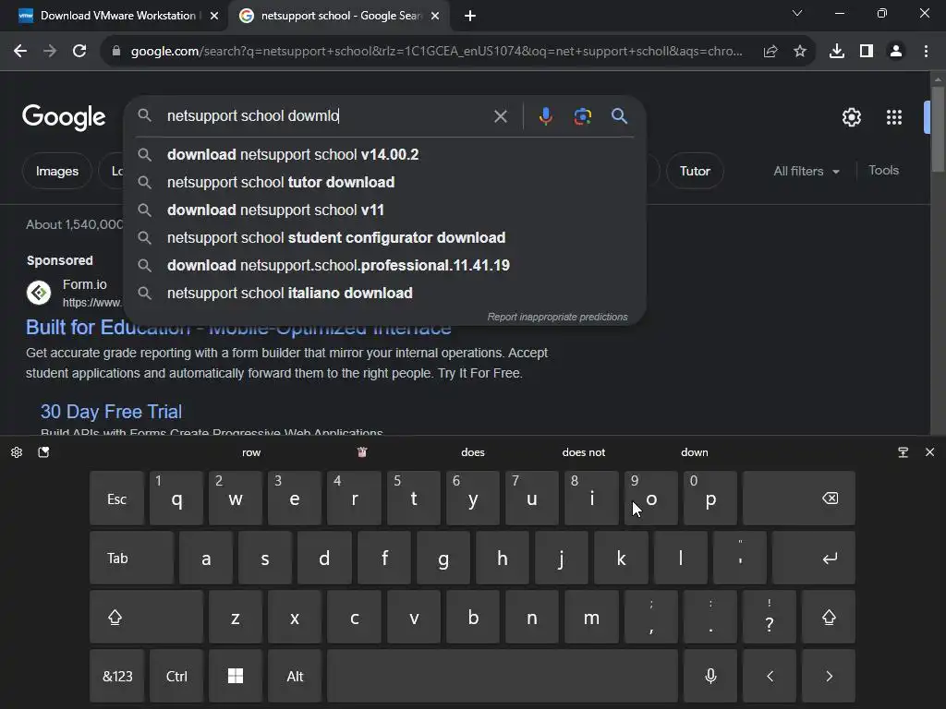This screenshot has width=946, height=709.
Task: Open the 30 Day Free Trial link
Action: coord(111,412)
